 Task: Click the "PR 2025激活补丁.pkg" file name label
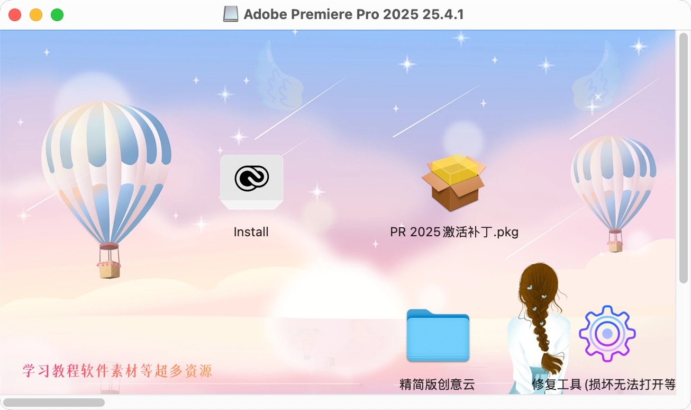click(454, 232)
